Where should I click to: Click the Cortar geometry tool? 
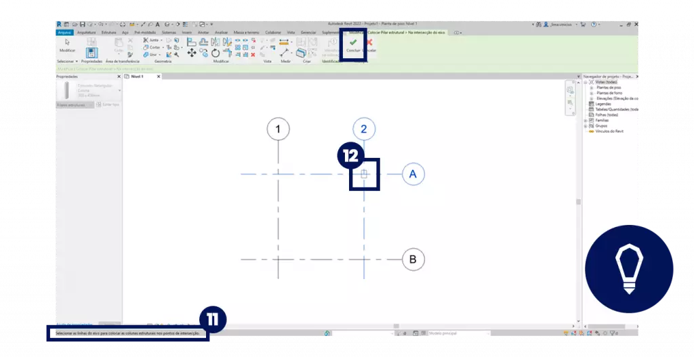tap(152, 47)
